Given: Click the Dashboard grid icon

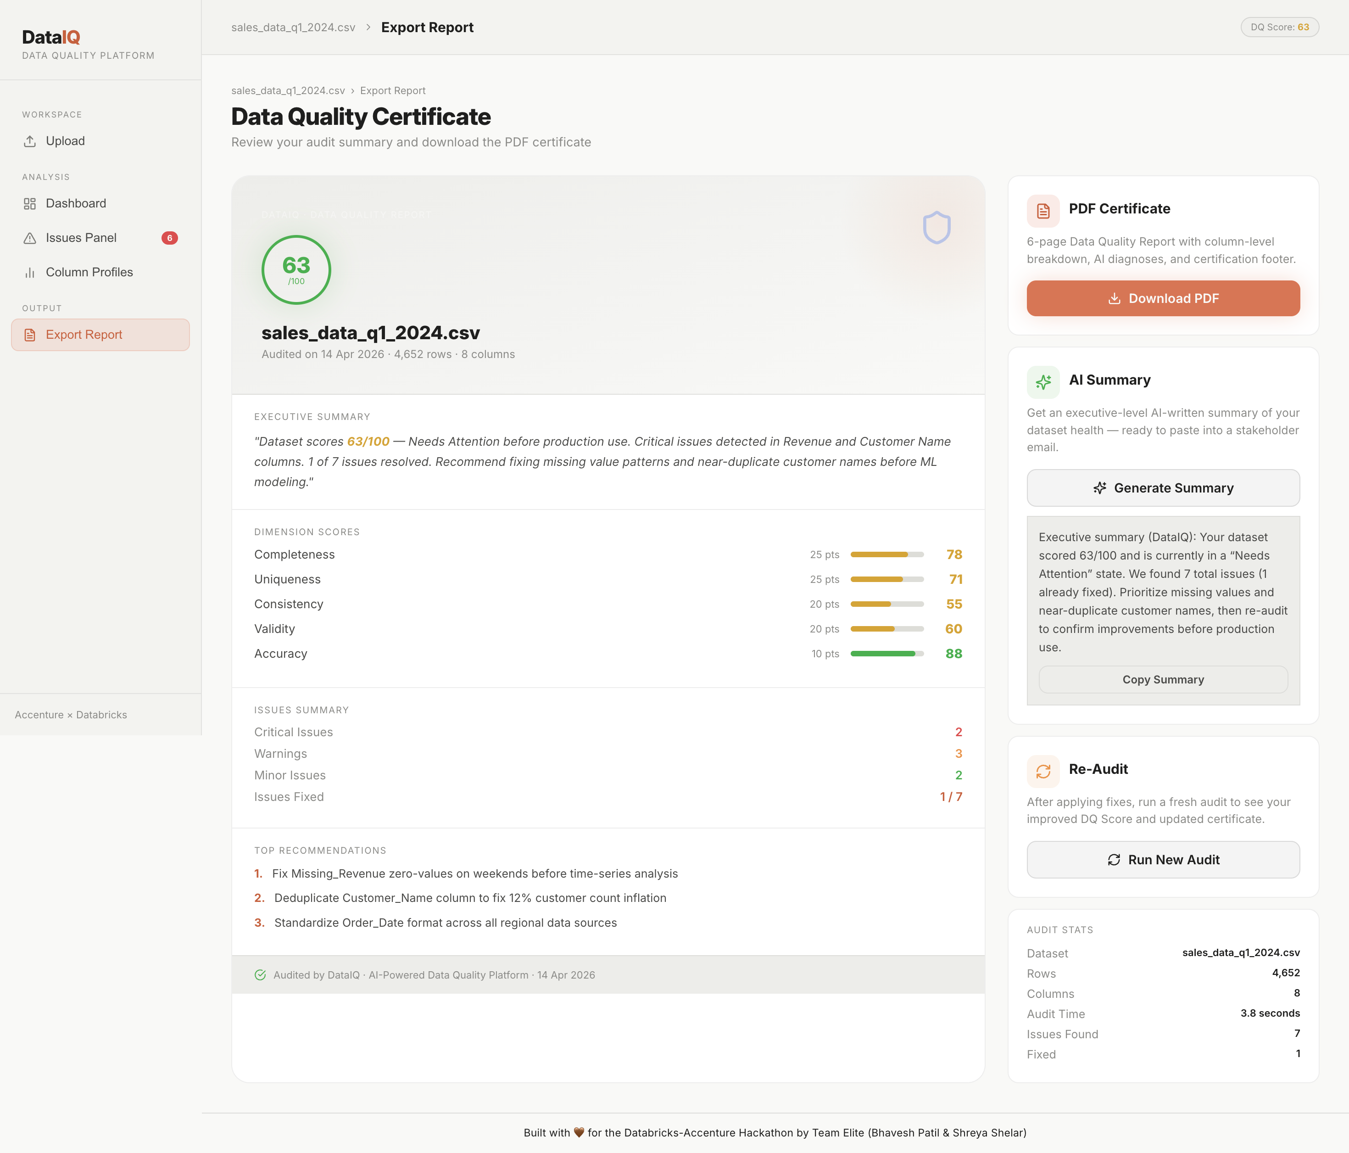Looking at the screenshot, I should click(30, 204).
